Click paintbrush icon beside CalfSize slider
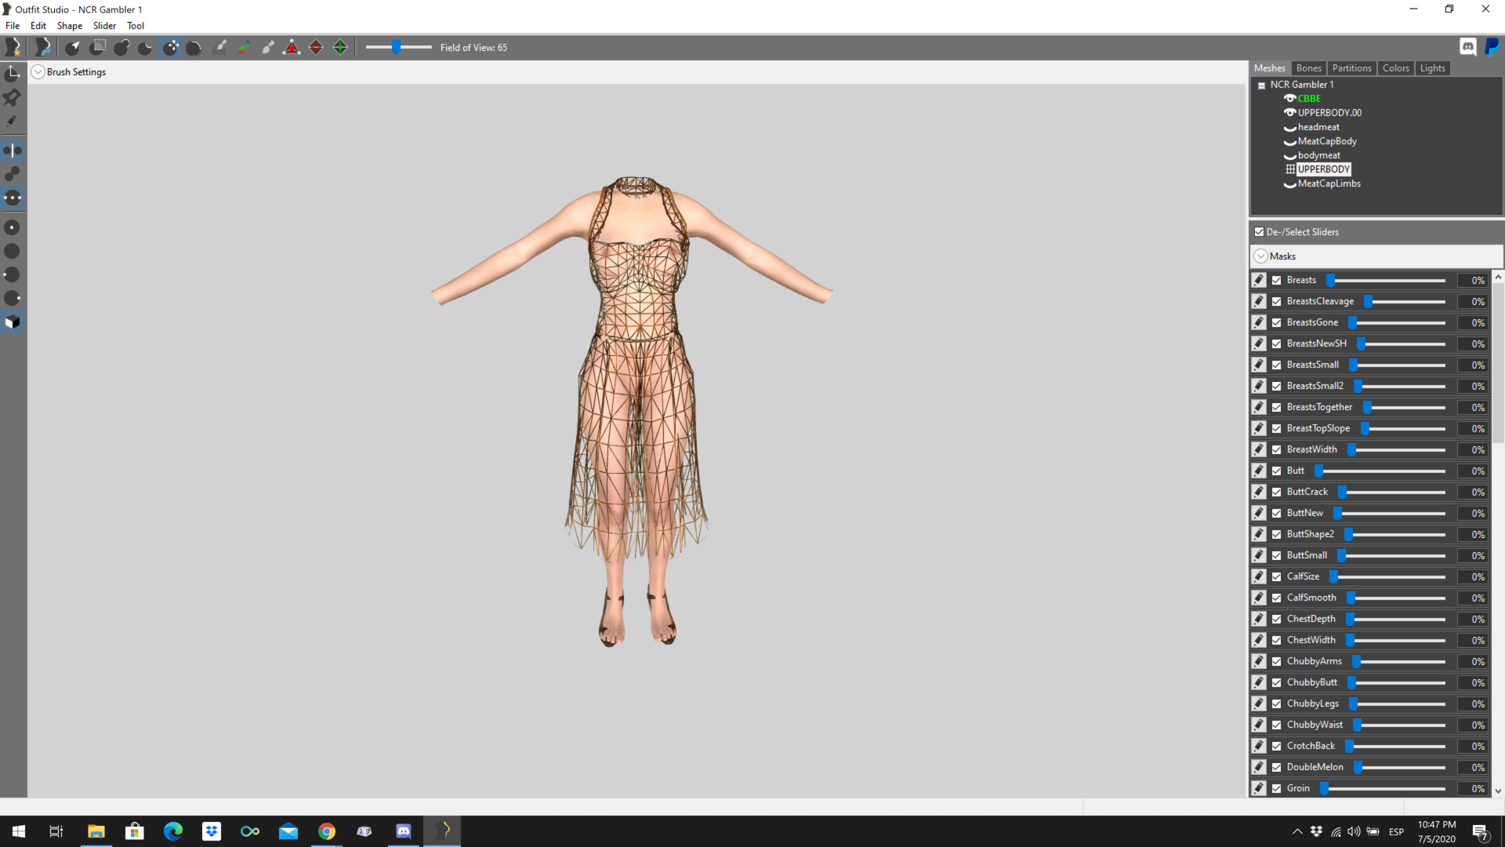The image size is (1505, 847). (1259, 576)
